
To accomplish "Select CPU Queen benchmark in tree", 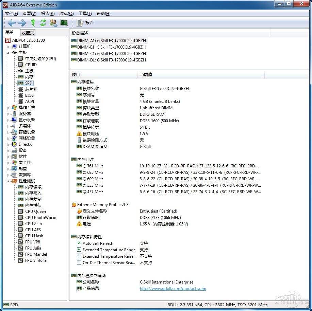I will [x=35, y=212].
